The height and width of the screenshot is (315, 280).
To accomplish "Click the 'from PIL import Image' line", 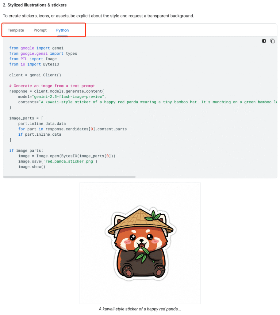I will coord(33,59).
